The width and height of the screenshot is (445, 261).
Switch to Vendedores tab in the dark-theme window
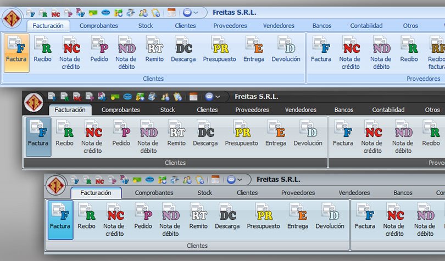click(301, 110)
